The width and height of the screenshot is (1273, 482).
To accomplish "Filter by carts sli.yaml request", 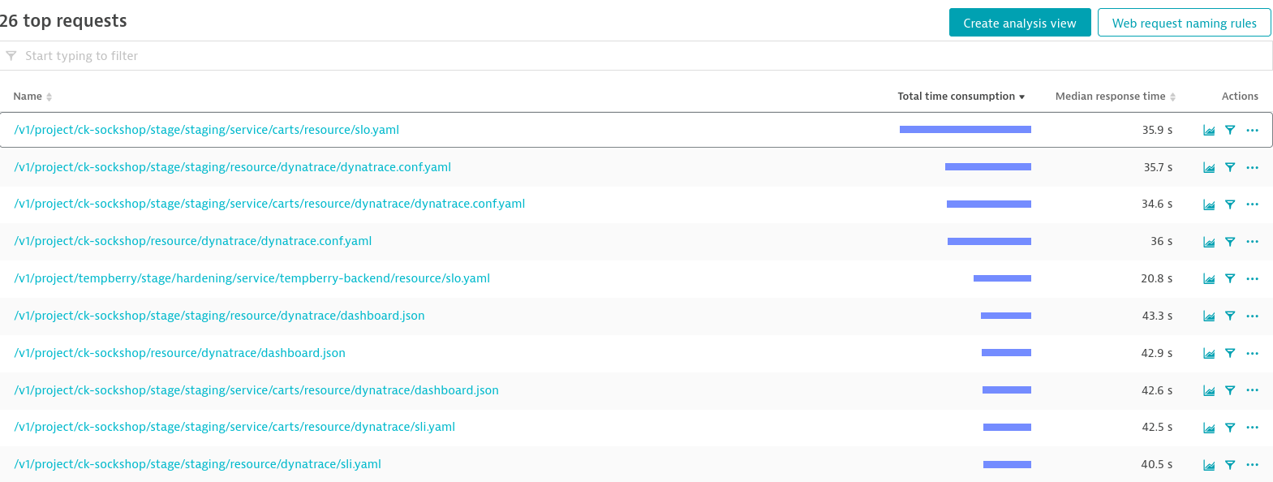I will (1230, 428).
